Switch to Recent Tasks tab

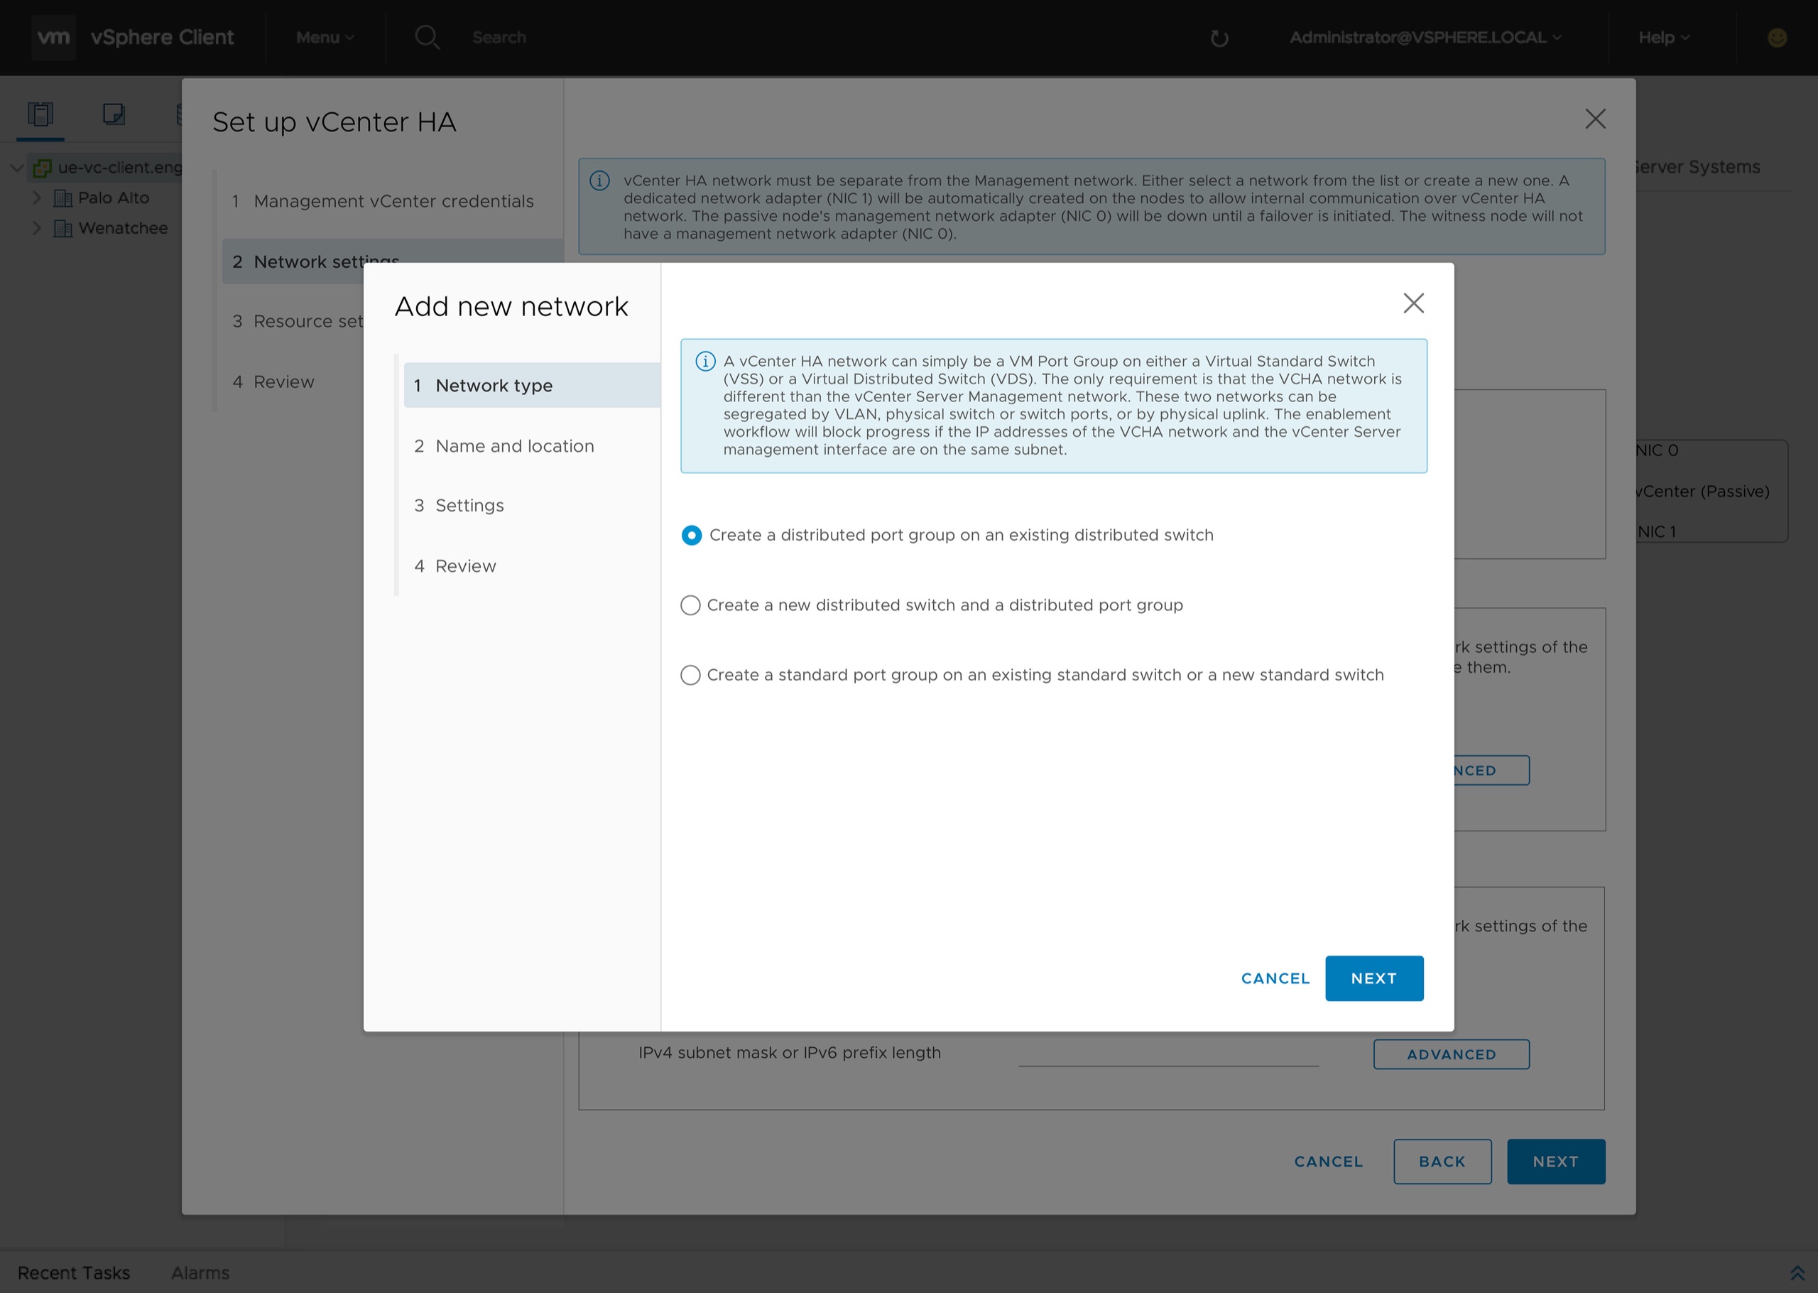[73, 1272]
